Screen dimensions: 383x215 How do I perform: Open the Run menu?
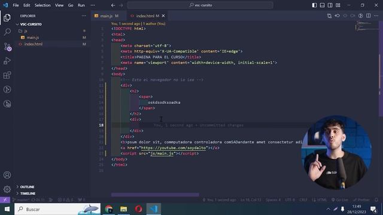(x=81, y=5)
